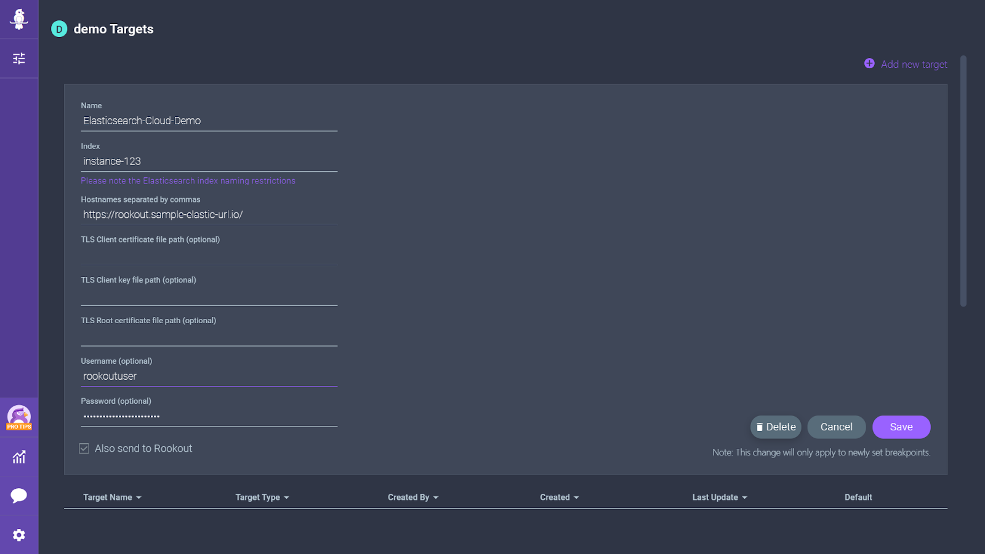
Task: Focus the TLS Root certificate file path field
Action: click(x=209, y=337)
